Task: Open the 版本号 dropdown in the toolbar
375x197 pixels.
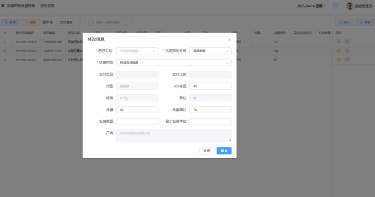Action: pos(70,22)
